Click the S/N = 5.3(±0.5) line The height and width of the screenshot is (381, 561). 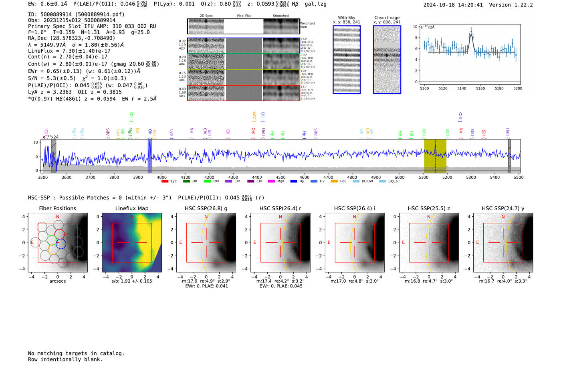[78, 78]
